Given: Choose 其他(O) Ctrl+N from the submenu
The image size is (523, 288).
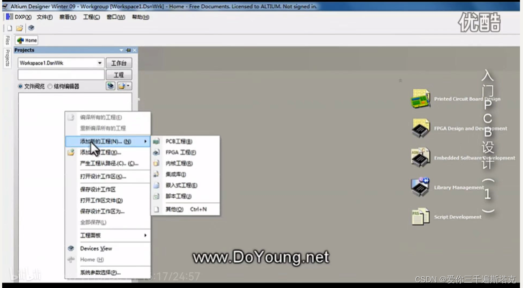Looking at the screenshot, I should (185, 209).
